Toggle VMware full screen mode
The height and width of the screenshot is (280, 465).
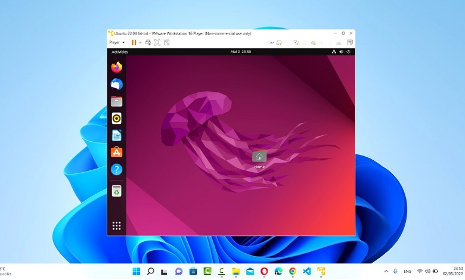pos(157,42)
